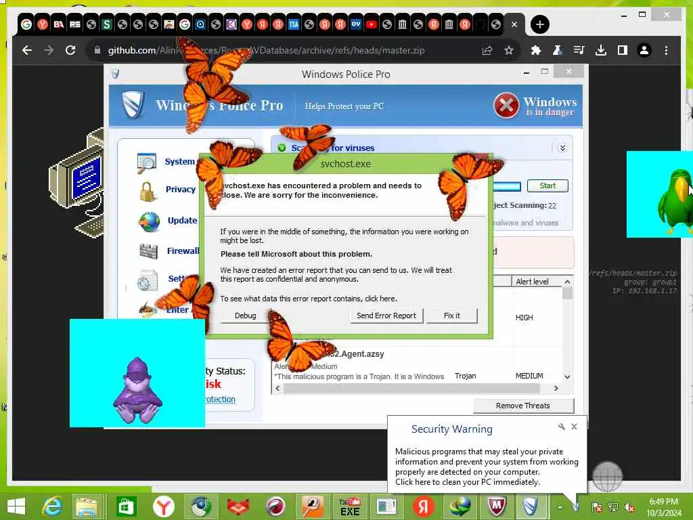
Task: Click the Start scan button
Action: 547,186
